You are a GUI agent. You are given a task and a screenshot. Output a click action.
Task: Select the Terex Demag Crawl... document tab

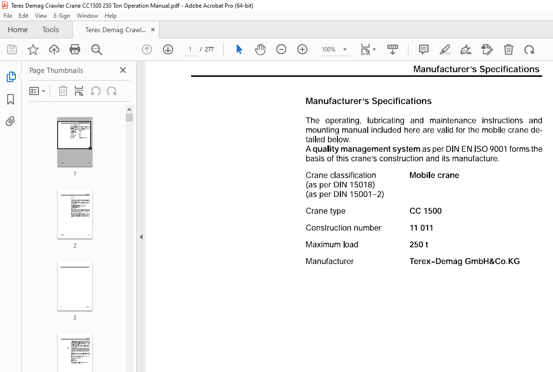[x=115, y=30]
